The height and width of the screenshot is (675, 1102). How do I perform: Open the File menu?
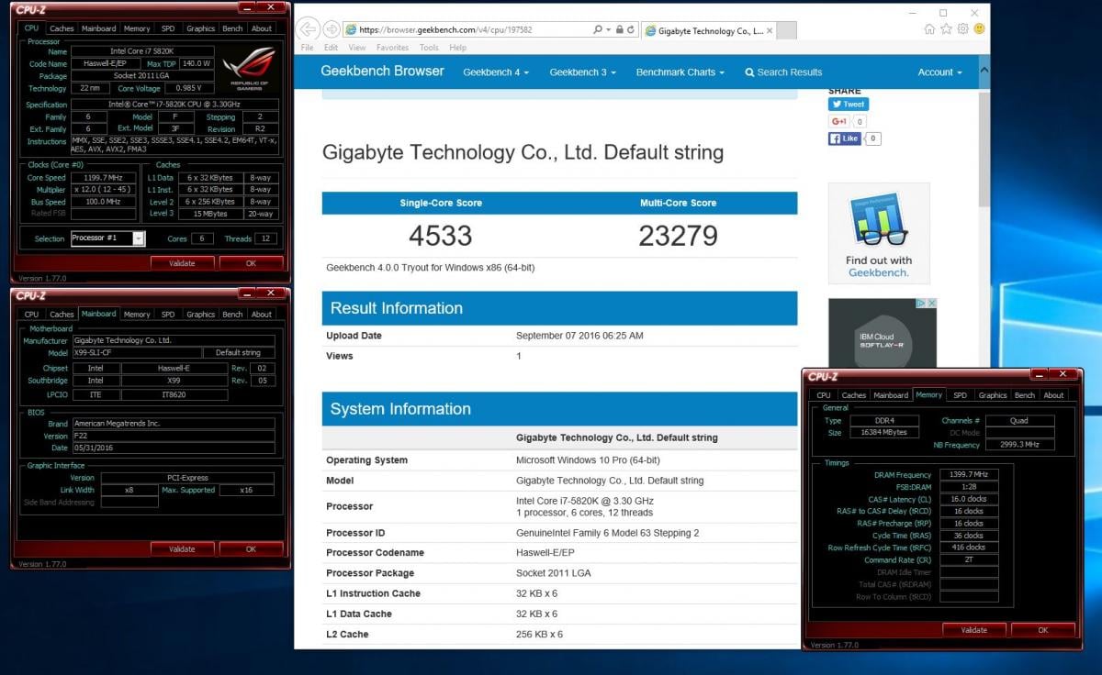pyautogui.click(x=308, y=48)
